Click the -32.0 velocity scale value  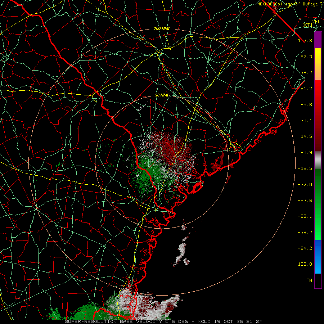(305, 185)
